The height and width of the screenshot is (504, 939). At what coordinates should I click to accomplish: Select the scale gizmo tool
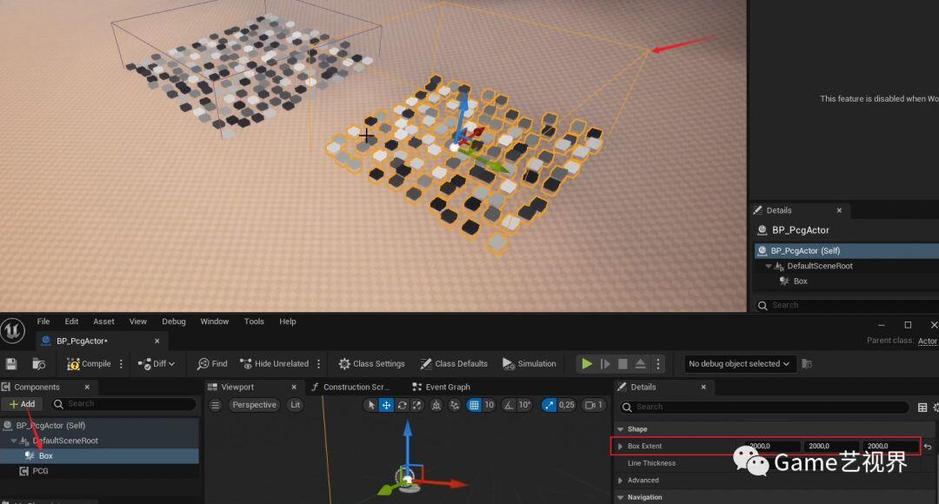416,405
